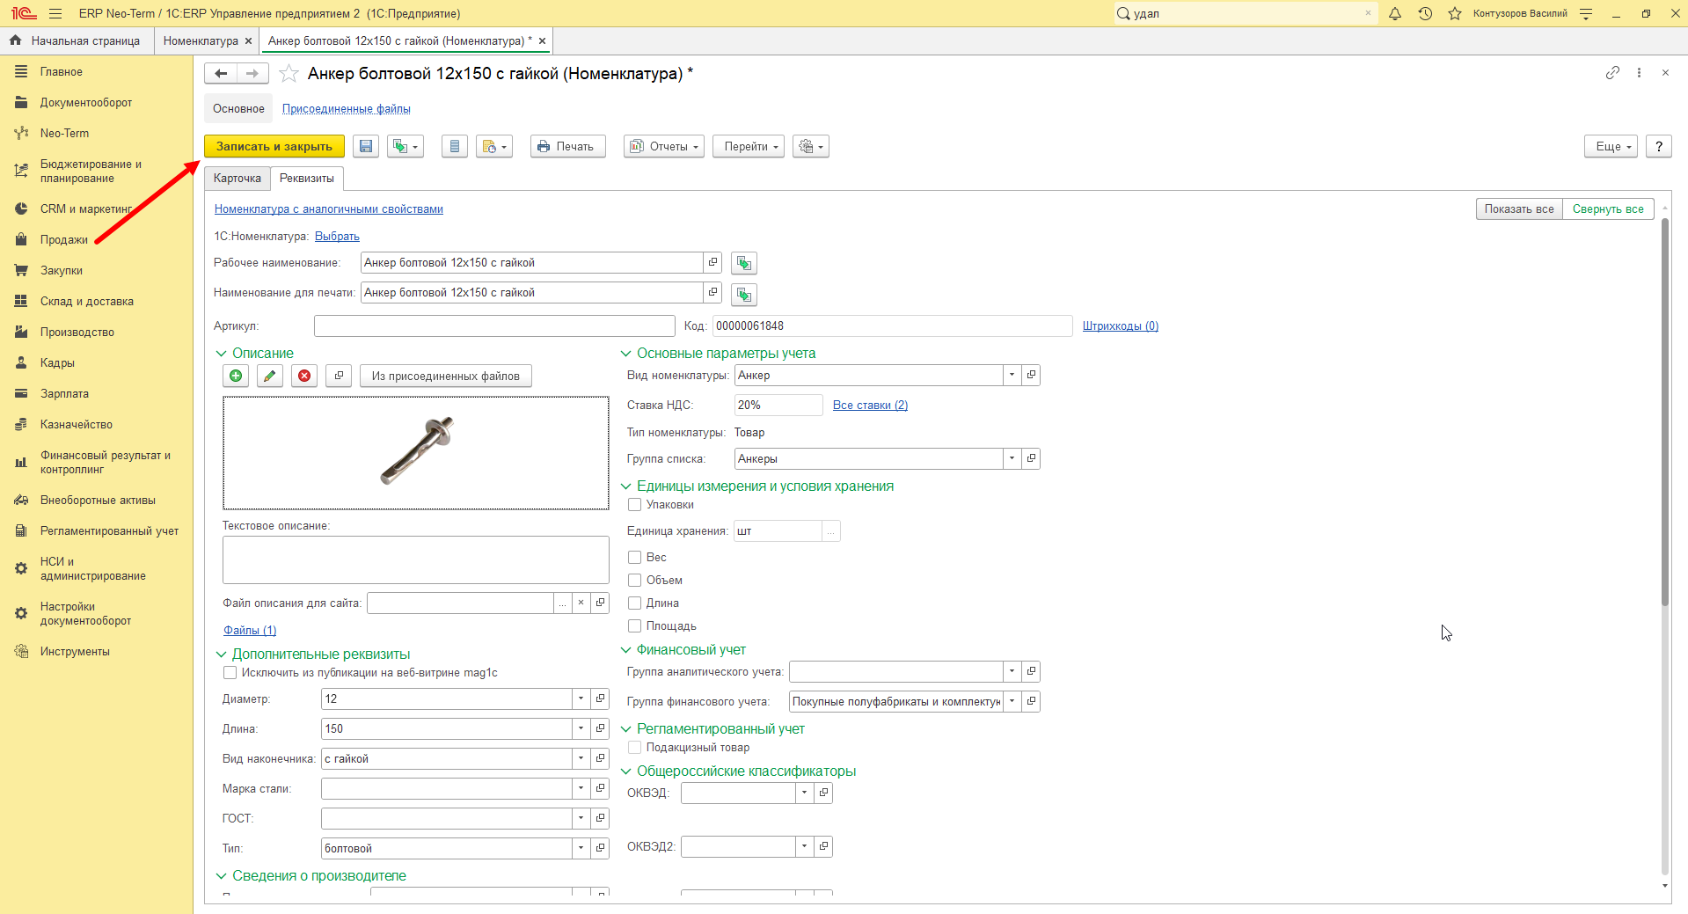The image size is (1688, 914).
Task: Open Группа списка Анкеры record icon
Action: click(x=1031, y=458)
